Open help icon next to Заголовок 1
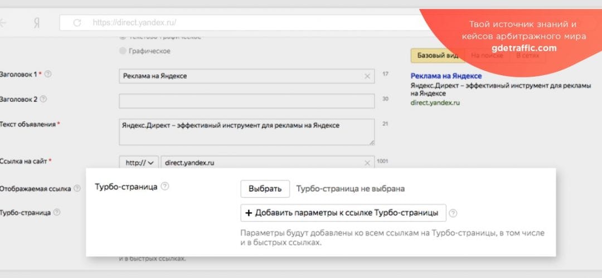Image resolution: width=602 pixels, height=278 pixels. pos(48,75)
